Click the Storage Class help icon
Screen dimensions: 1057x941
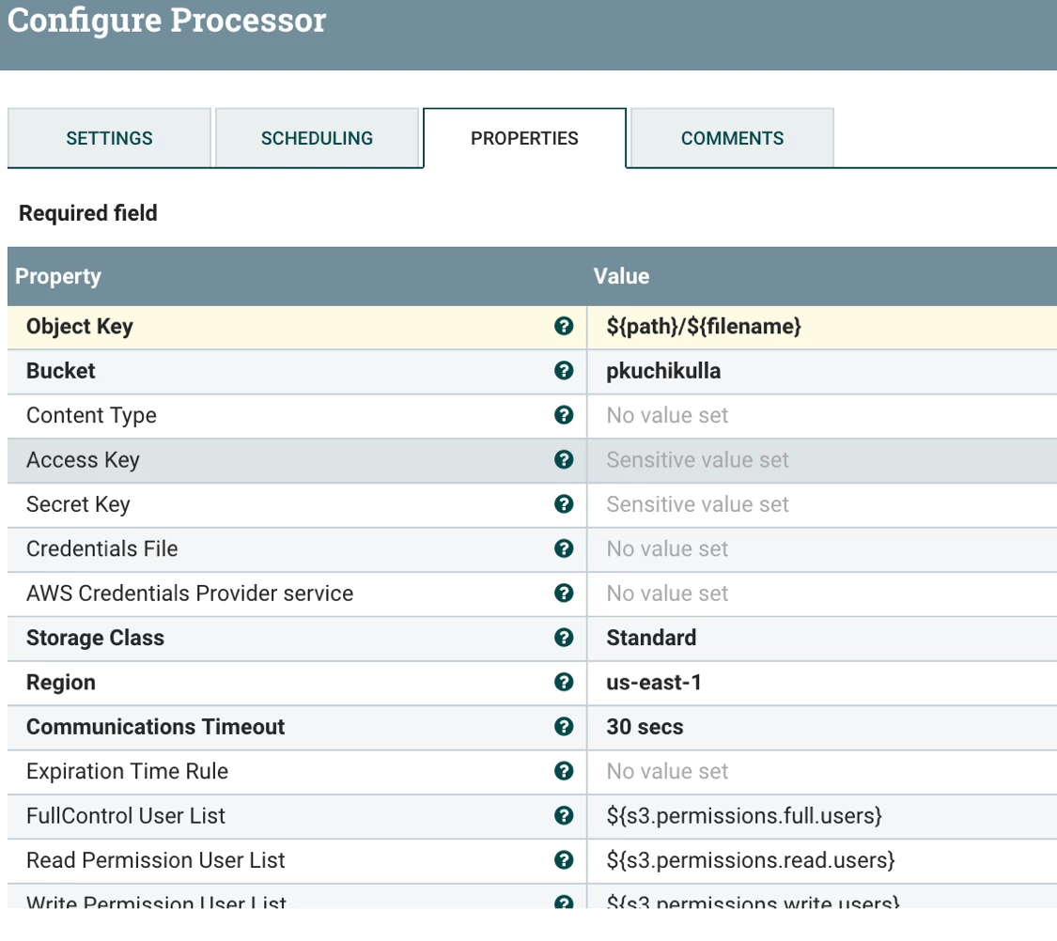pos(564,638)
